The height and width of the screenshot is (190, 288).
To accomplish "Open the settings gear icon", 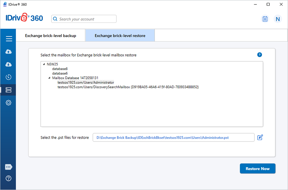I will point(9,103).
